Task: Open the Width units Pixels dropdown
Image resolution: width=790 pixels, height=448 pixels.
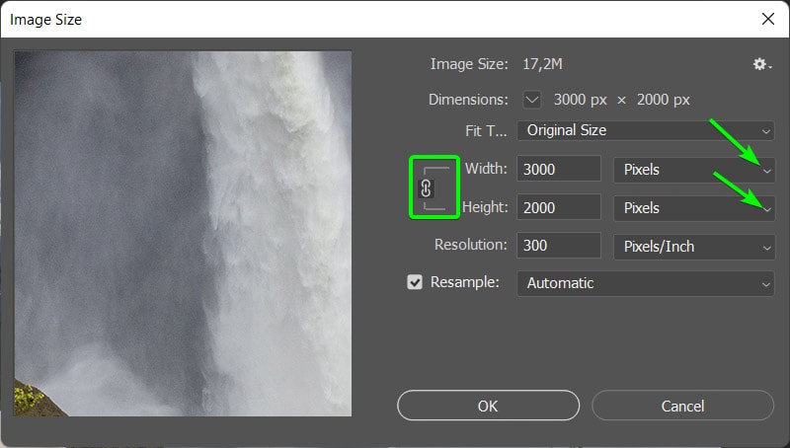Action: (x=694, y=169)
